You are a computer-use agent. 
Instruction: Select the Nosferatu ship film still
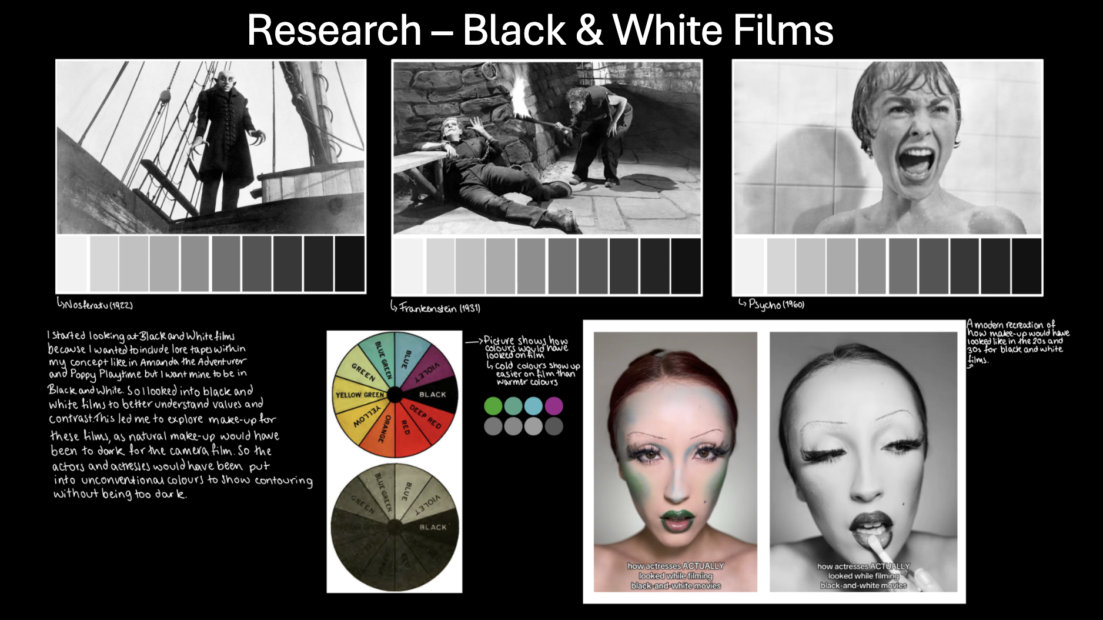pyautogui.click(x=211, y=147)
